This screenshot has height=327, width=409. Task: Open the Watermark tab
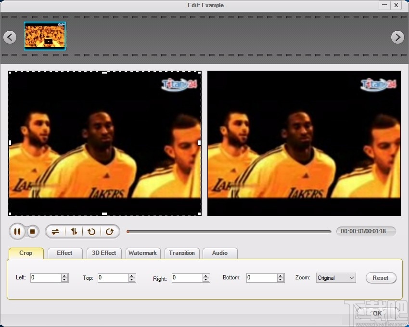(x=143, y=253)
